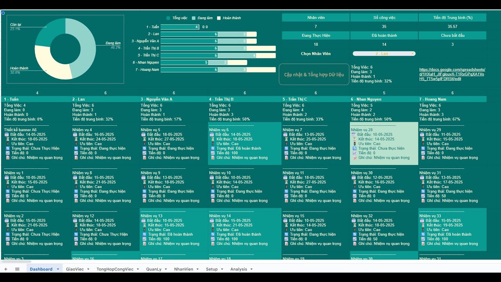Add a new sheet with the plus button

point(5,269)
